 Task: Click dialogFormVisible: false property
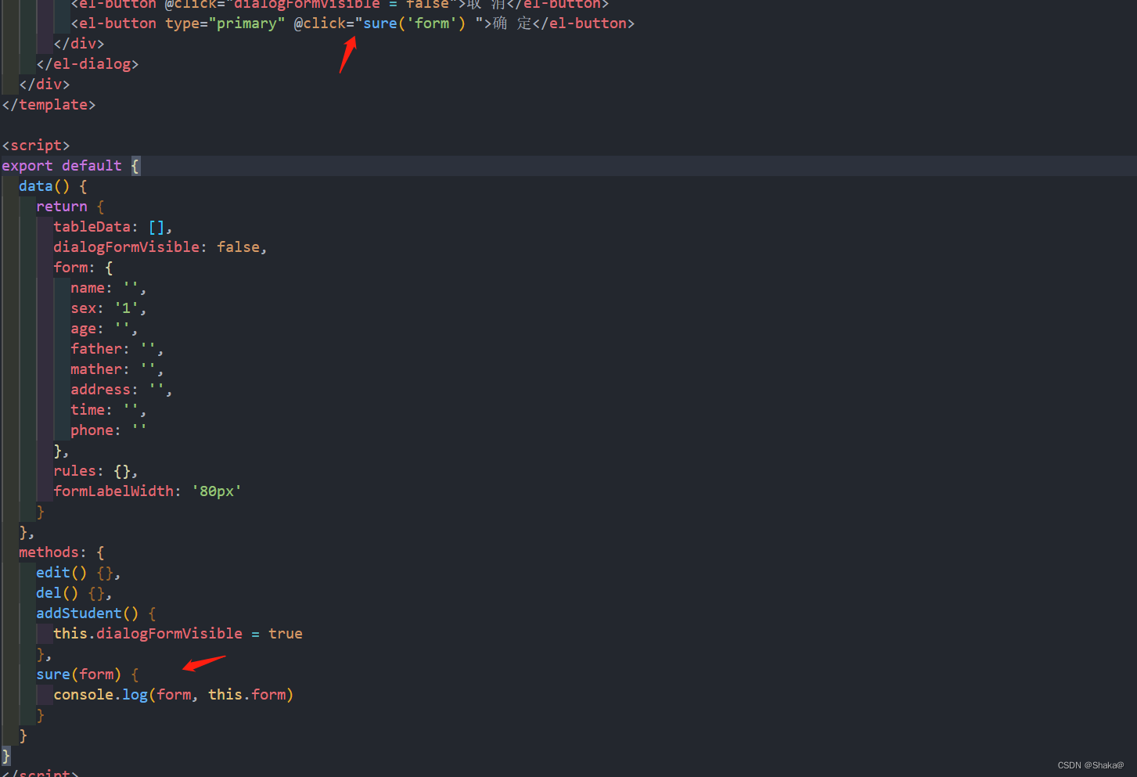160,247
